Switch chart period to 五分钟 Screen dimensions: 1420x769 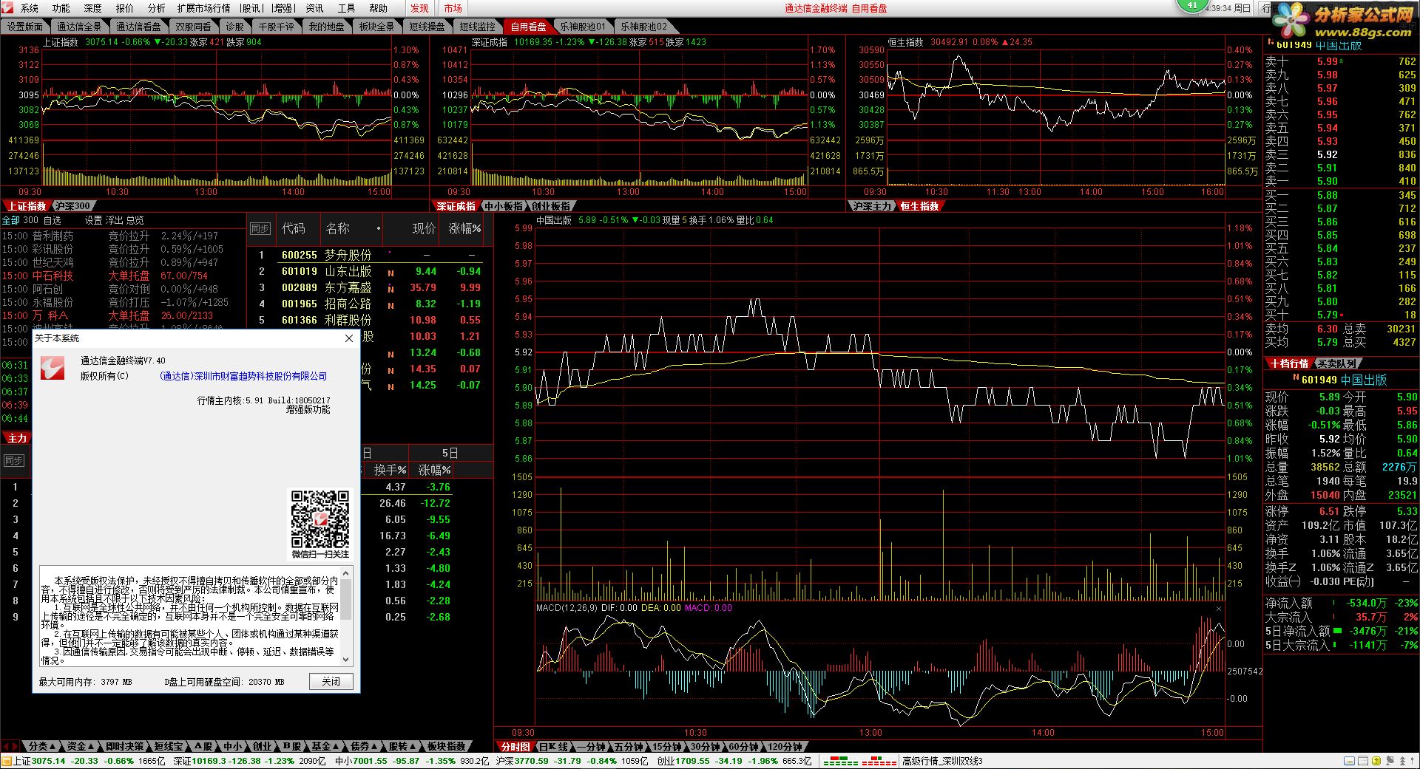pos(629,747)
